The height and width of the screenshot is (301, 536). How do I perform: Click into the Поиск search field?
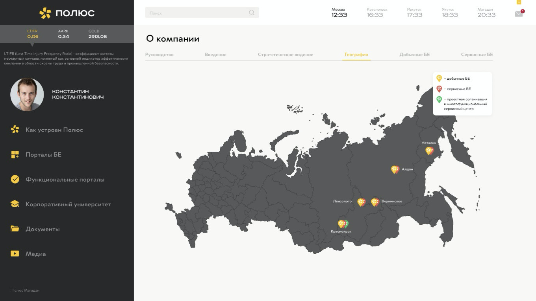click(202, 13)
